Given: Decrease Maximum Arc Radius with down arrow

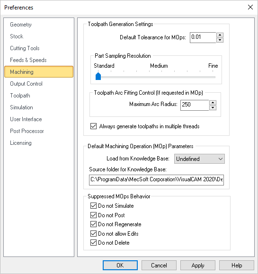Looking at the screenshot, I should click(x=213, y=107).
